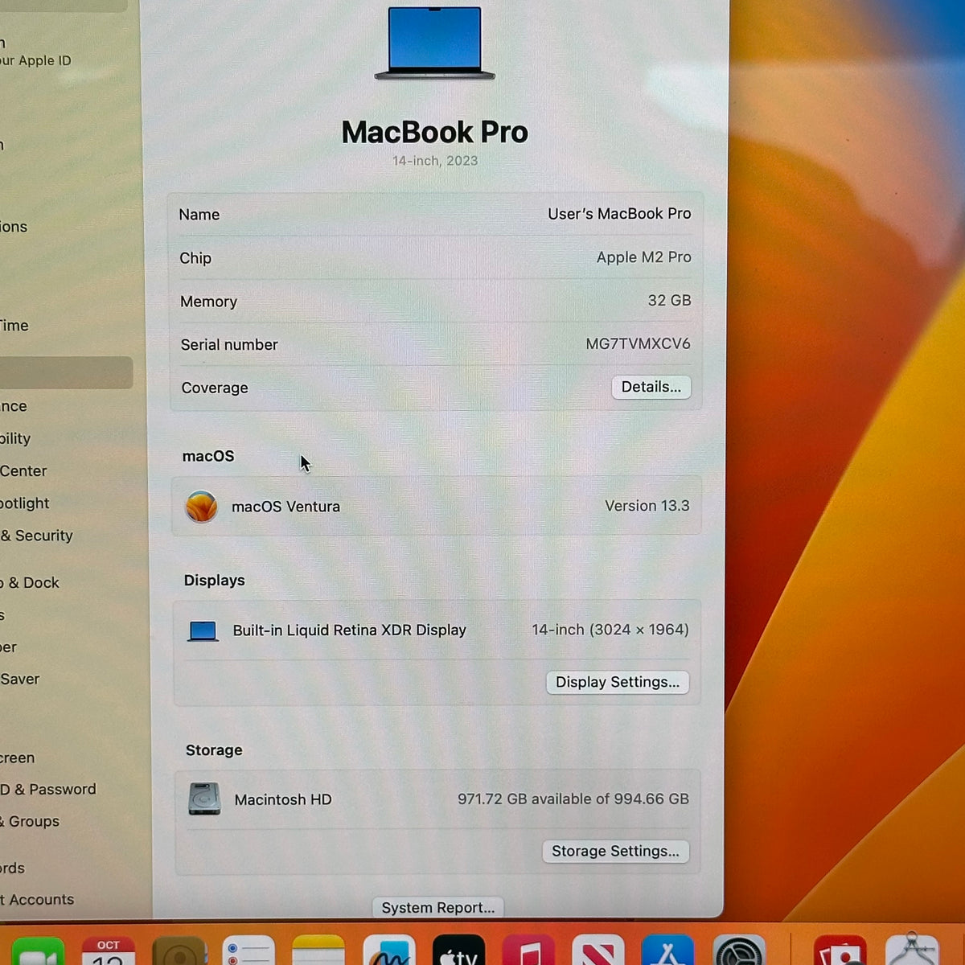Open FaceTime from the dock
This screenshot has width=965, height=965.
point(38,951)
